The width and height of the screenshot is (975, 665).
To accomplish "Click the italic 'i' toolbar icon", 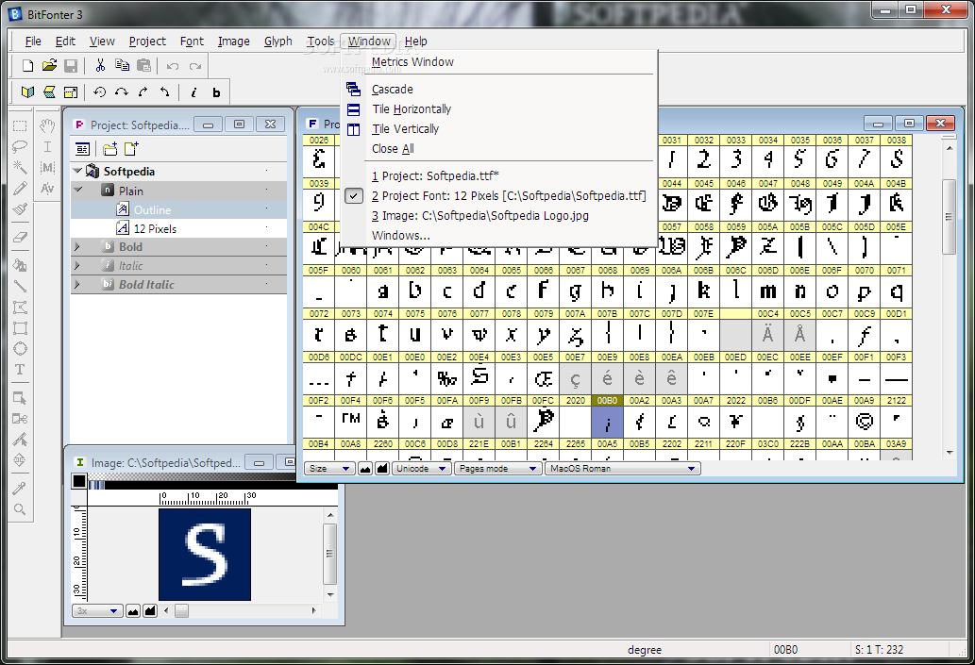I will click(x=194, y=92).
